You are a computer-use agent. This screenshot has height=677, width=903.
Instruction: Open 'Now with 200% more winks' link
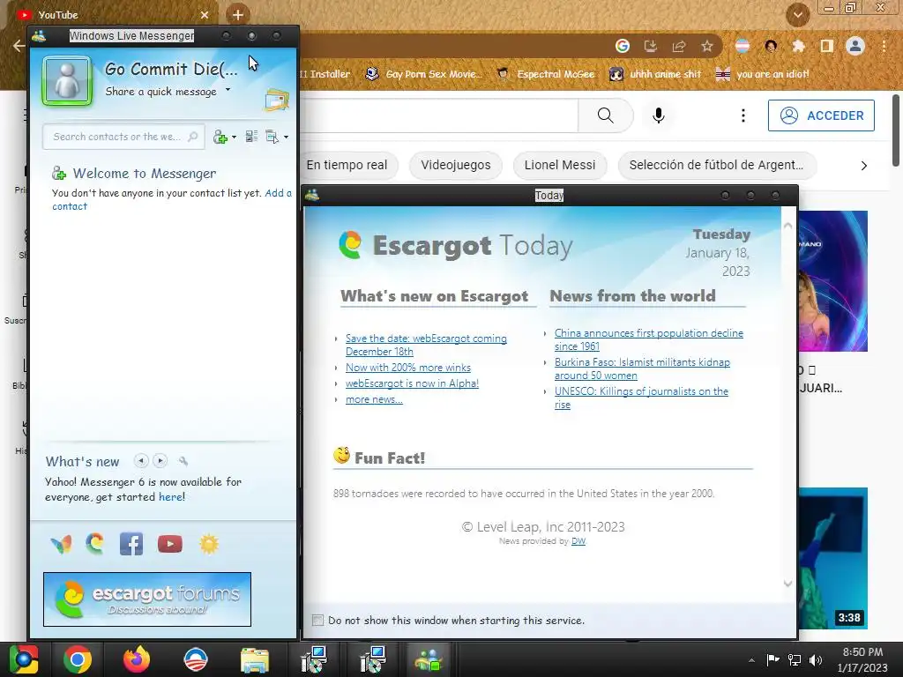pyautogui.click(x=408, y=368)
